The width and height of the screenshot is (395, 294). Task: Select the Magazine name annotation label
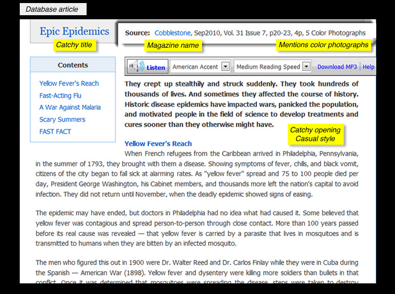[173, 46]
